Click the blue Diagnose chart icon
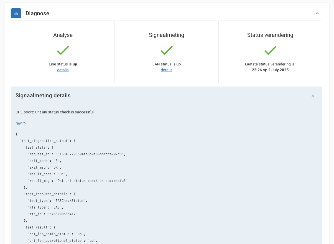Screen dimensions: 334x244 pyautogui.click(x=16, y=13)
